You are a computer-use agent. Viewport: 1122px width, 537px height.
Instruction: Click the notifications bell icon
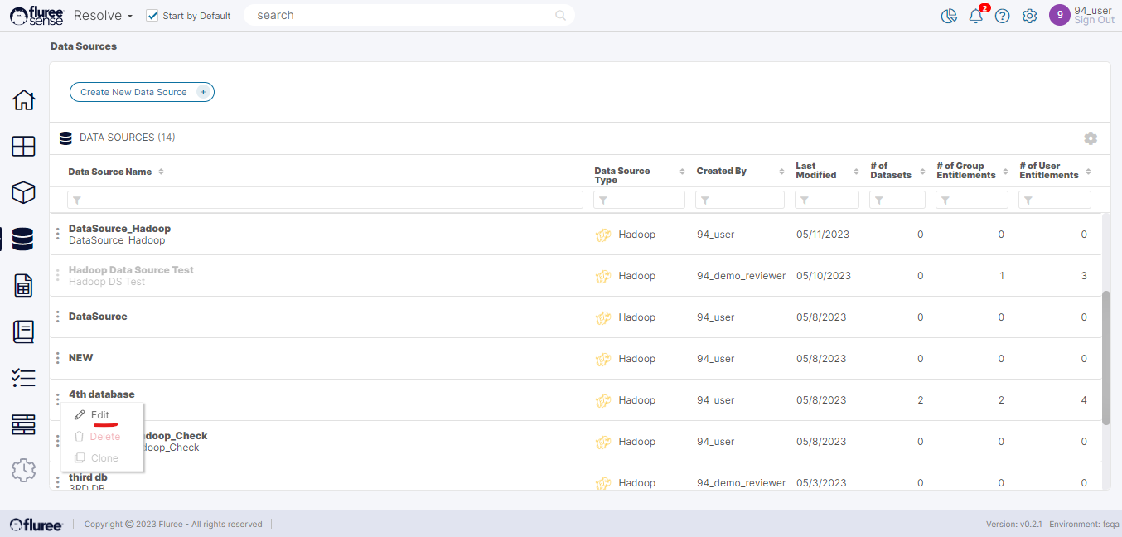(976, 16)
